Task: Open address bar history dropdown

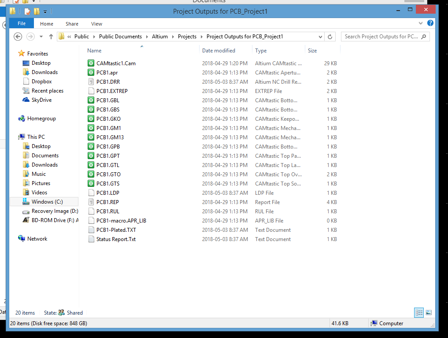Action: tap(320, 37)
